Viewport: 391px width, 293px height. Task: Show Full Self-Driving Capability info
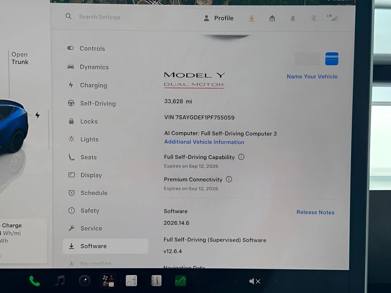241,157
